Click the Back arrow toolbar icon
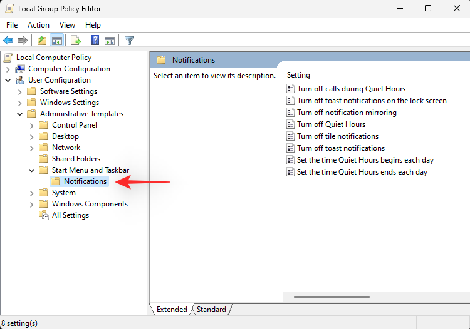Viewport: 470px width, 329px height. (x=8, y=41)
